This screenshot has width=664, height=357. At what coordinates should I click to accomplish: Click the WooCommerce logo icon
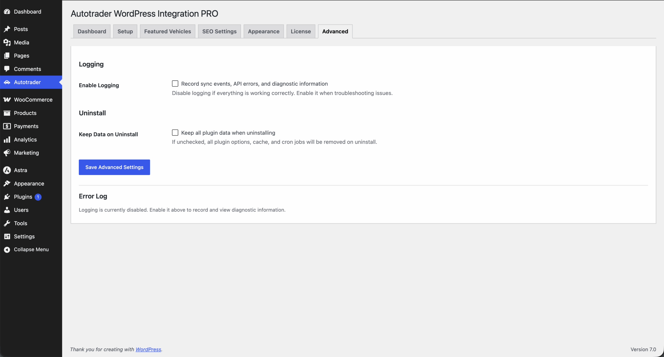pos(7,100)
